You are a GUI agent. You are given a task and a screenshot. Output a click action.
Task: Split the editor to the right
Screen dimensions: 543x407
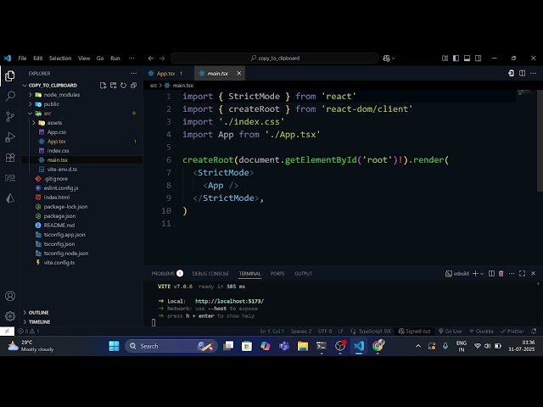[x=522, y=73]
